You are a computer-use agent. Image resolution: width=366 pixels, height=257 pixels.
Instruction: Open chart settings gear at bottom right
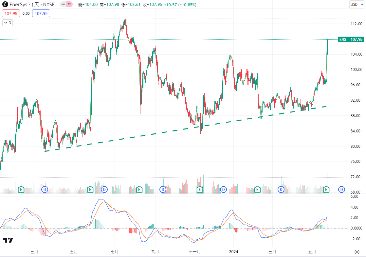357,251
